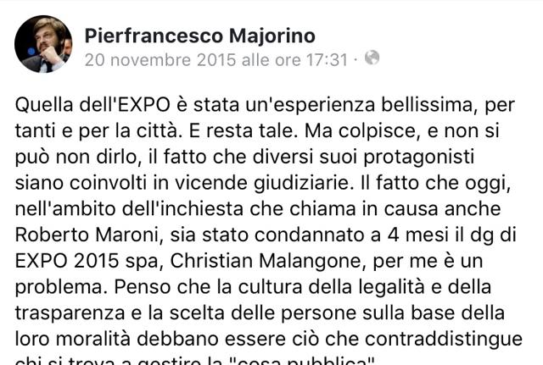Click the word trasparenza in the post
Image resolution: width=543 pixels, height=365 pixels.
tap(70, 313)
